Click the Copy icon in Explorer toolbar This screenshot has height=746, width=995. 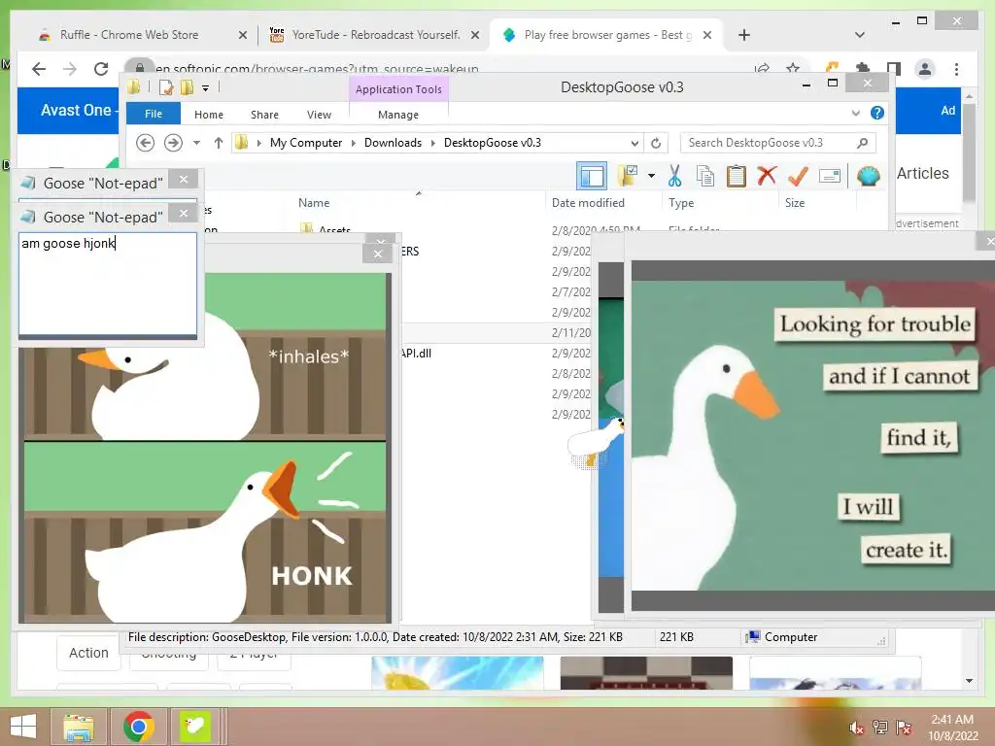pyautogui.click(x=705, y=176)
